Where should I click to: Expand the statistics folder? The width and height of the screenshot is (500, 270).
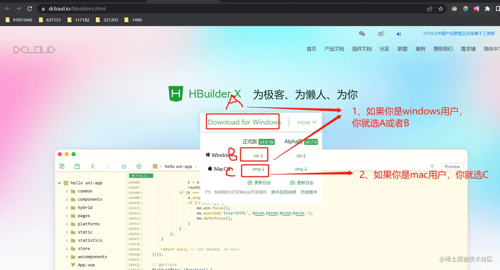[x=67, y=240]
